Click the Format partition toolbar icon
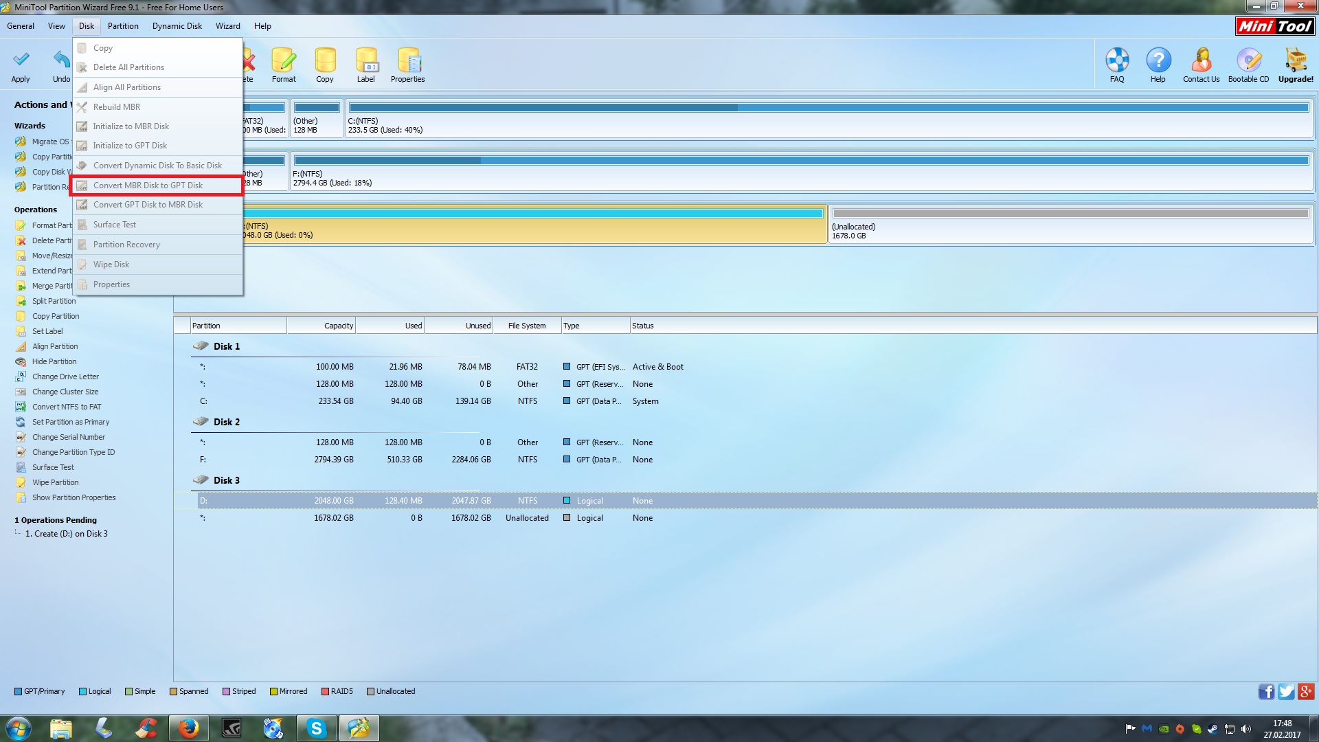 (283, 60)
